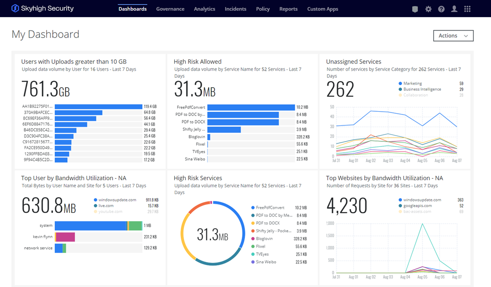The height and width of the screenshot is (287, 491).
Task: Open the Policy menu
Action: point(263,9)
